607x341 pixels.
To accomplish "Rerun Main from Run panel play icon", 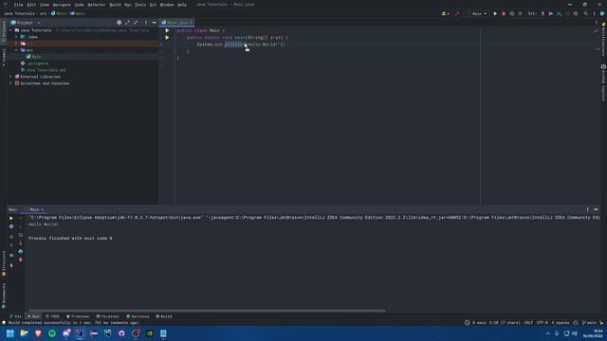I will 11,219.
